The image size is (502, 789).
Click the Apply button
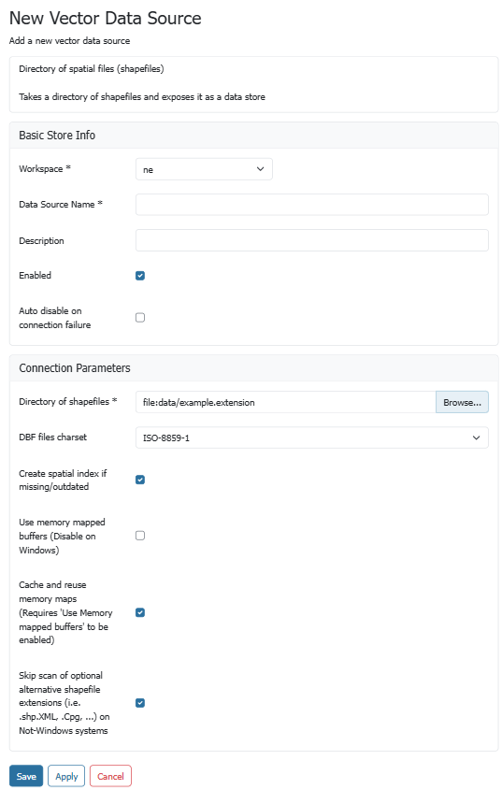(66, 776)
